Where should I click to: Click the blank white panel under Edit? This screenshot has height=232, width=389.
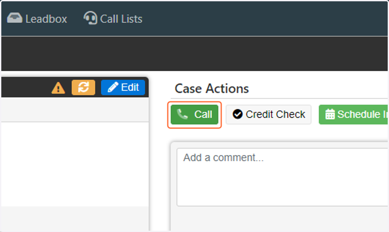click(75, 164)
